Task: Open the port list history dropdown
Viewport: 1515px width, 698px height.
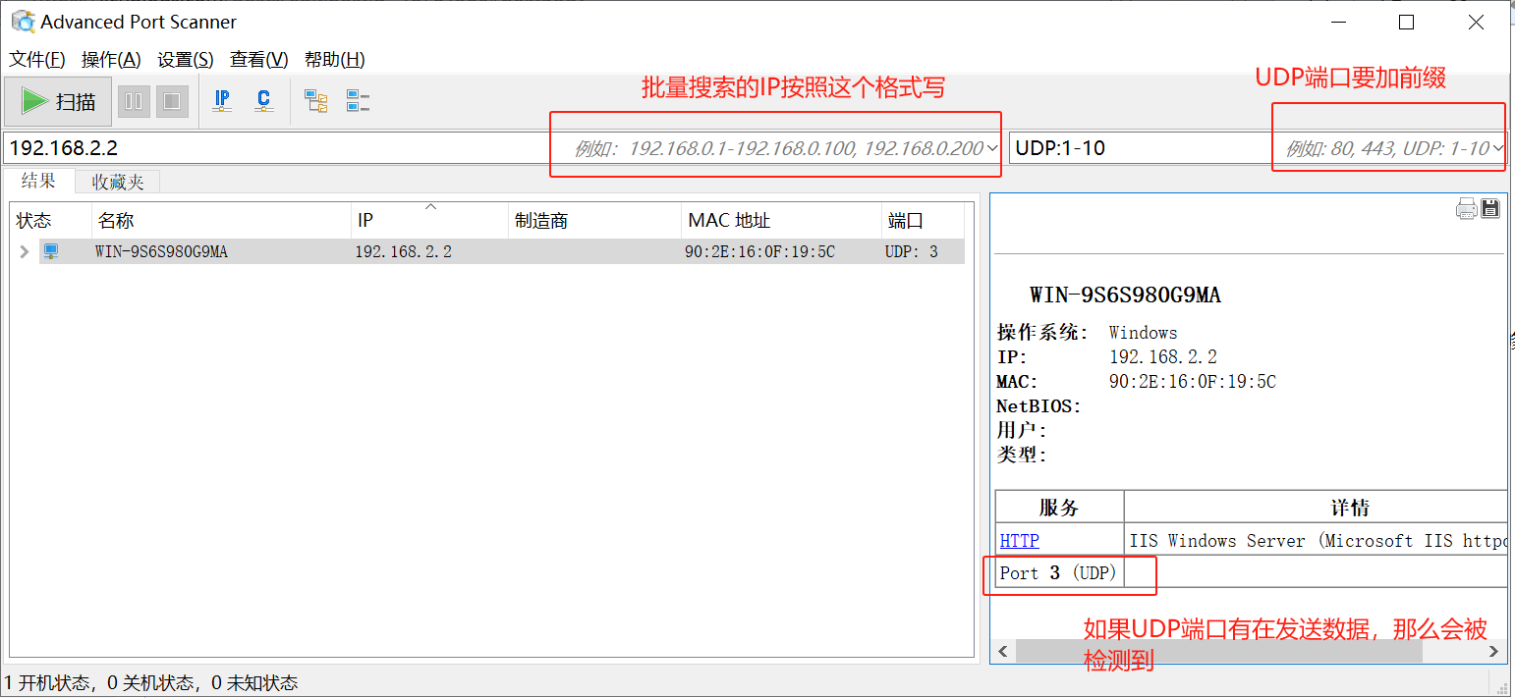Action: pyautogui.click(x=1498, y=148)
